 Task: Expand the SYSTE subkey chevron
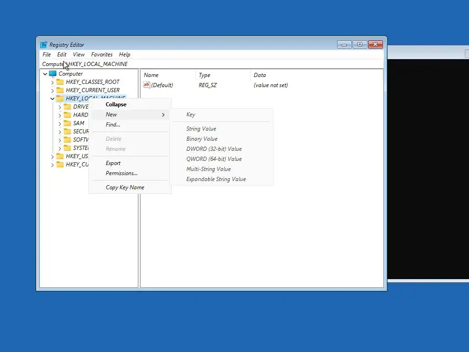pyautogui.click(x=60, y=148)
